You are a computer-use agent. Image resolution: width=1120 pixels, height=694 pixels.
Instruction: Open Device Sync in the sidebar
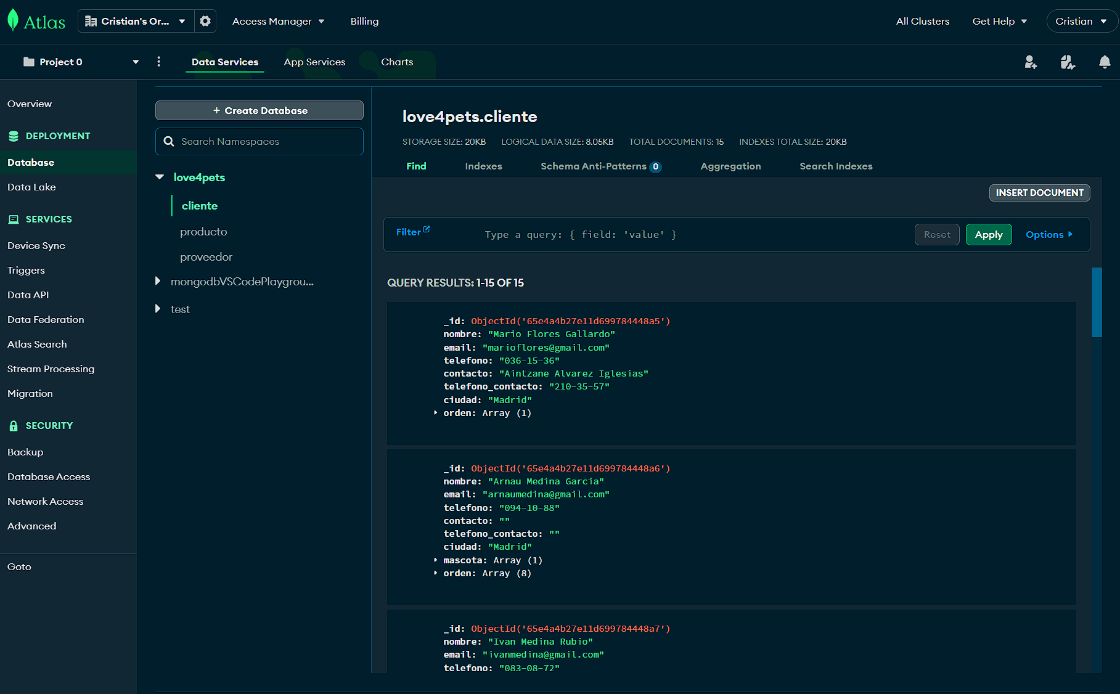36,245
